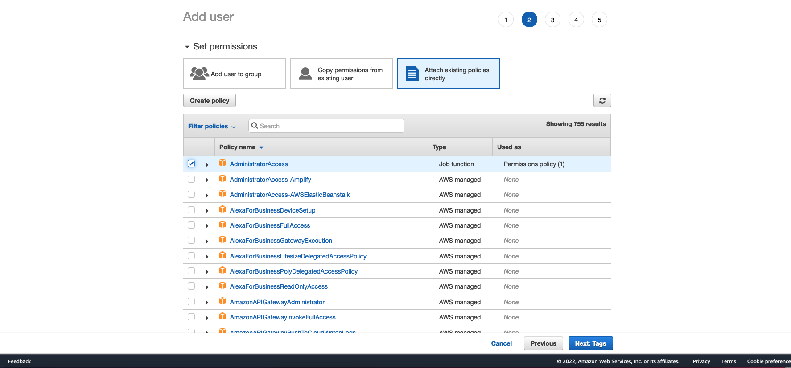Cancel the Add user wizard
This screenshot has height=368, width=791.
click(501, 343)
